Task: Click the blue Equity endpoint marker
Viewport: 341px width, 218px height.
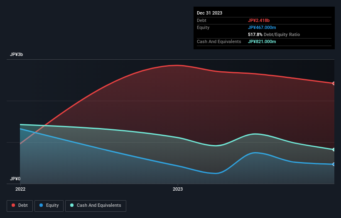Action: click(x=334, y=164)
